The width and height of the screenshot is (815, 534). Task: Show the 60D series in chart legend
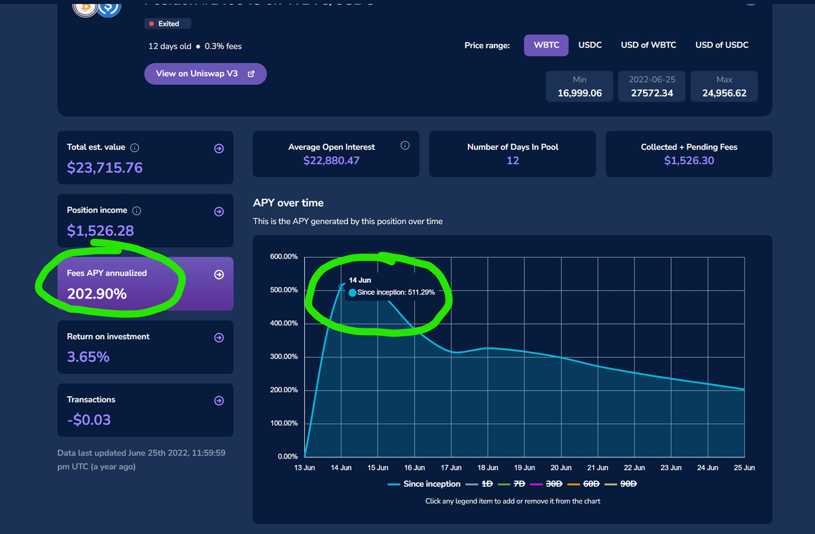coord(584,484)
